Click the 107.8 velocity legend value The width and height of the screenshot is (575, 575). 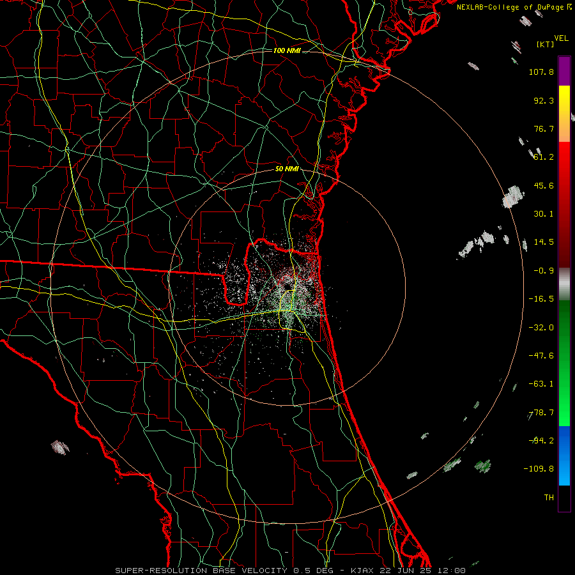click(541, 72)
